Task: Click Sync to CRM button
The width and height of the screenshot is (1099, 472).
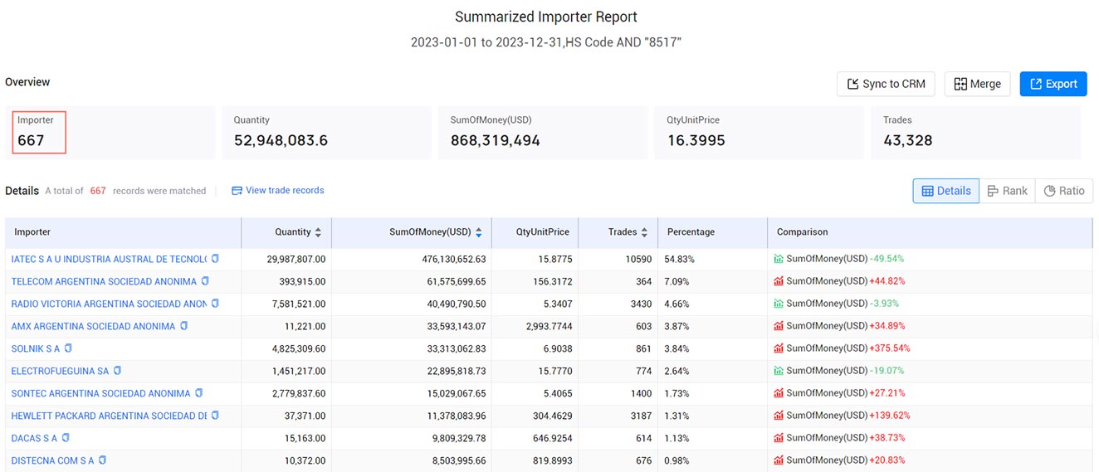Action: [x=886, y=84]
